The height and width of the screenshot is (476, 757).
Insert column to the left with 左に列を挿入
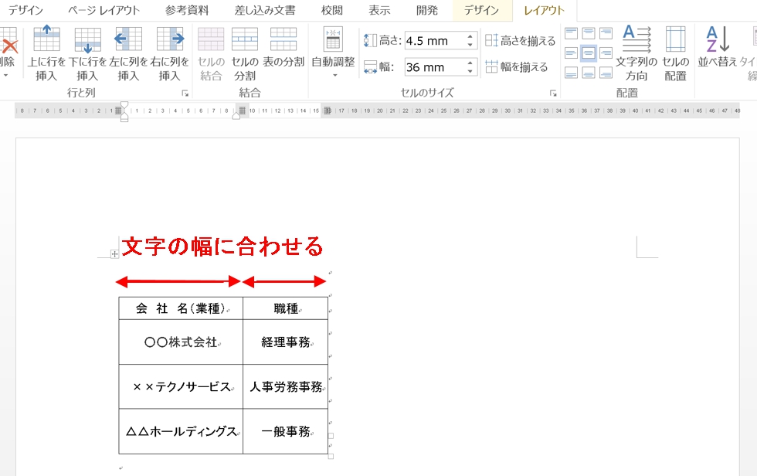coord(128,53)
